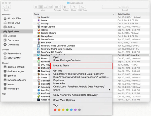The width and height of the screenshot is (151, 116).
Task: Select toshiba-pc shared computer
Action: point(11,89)
